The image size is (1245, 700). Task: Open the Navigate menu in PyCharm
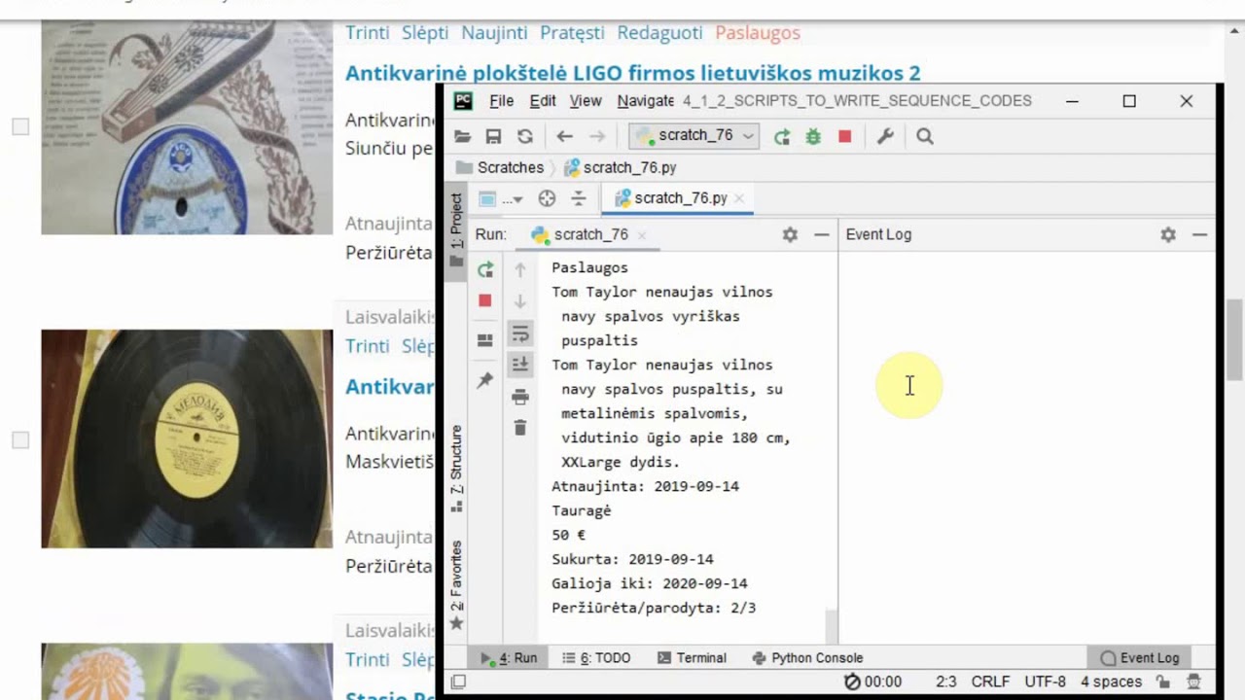pos(646,101)
